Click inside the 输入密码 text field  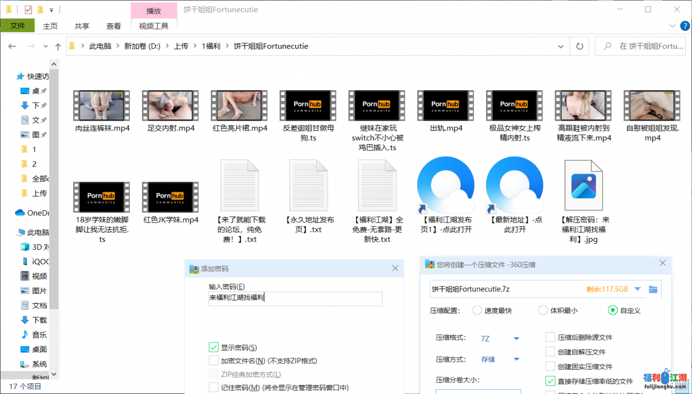click(x=295, y=298)
